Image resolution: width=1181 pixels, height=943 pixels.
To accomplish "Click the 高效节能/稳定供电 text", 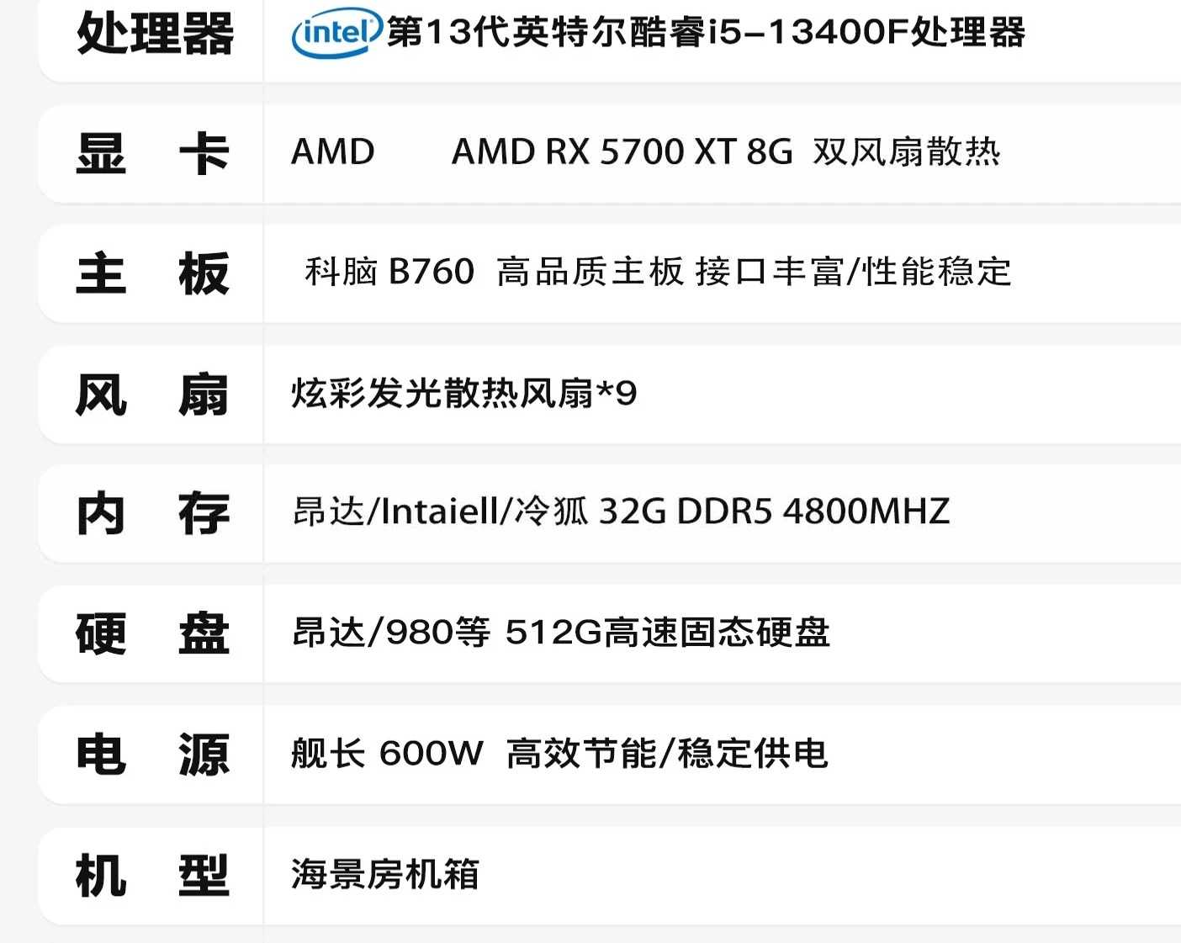I will tap(667, 753).
